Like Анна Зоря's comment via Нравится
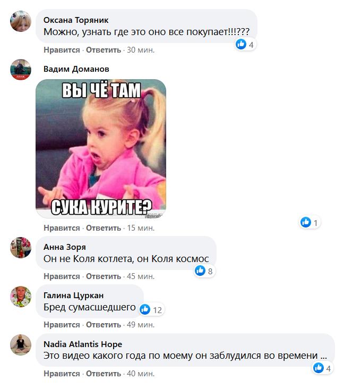361x388 pixels. [x=62, y=276]
